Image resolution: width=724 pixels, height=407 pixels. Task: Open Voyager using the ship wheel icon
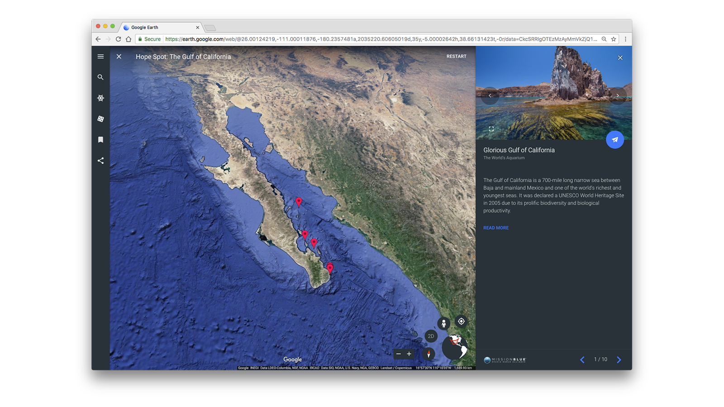[100, 98]
